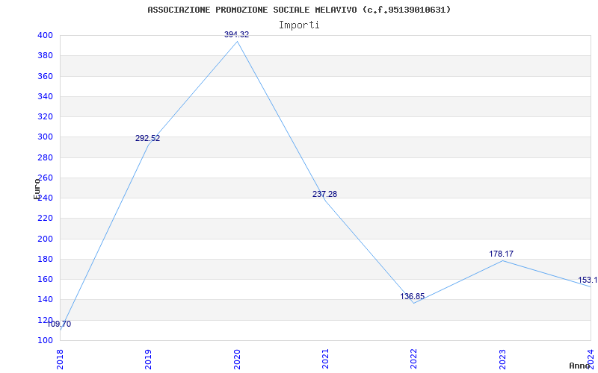This screenshot has height=373, width=598.
Task: Select the 237.28 data label
Action: 324,194
